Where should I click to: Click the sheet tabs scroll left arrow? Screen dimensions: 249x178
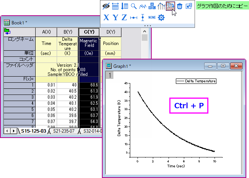7,131
